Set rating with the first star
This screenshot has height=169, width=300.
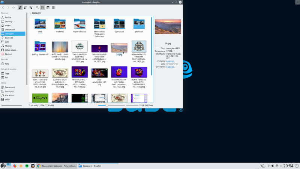(167, 64)
